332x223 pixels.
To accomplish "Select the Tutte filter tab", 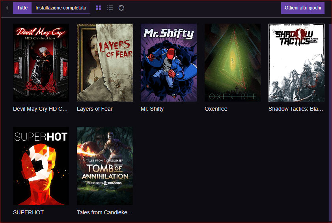I will [x=22, y=8].
